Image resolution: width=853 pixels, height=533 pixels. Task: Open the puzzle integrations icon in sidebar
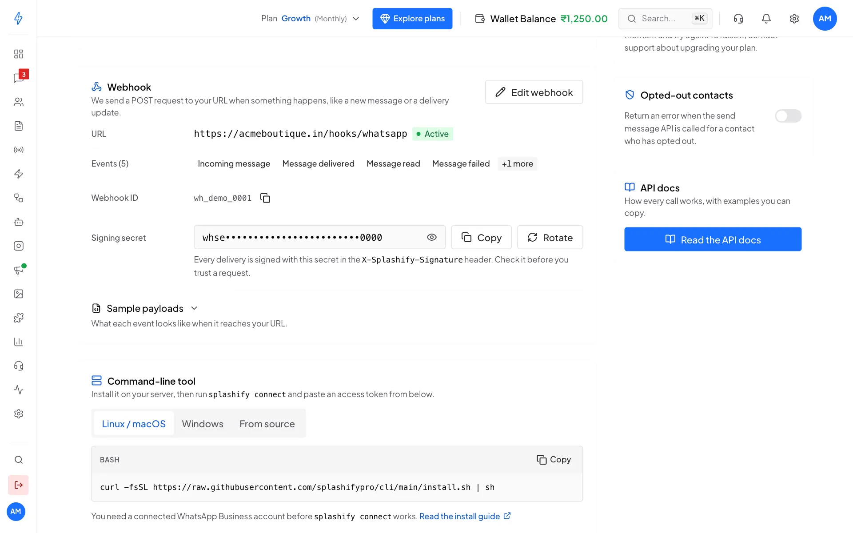coord(18,318)
